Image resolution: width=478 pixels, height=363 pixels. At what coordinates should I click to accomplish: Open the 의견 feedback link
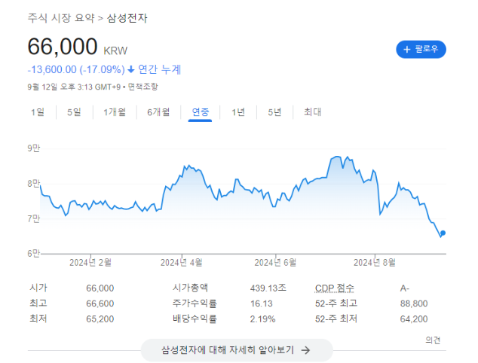point(433,340)
